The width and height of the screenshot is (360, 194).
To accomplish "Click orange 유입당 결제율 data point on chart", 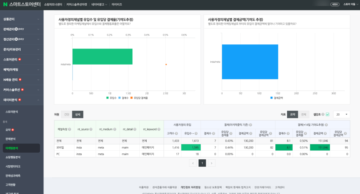I will click(x=166, y=65).
